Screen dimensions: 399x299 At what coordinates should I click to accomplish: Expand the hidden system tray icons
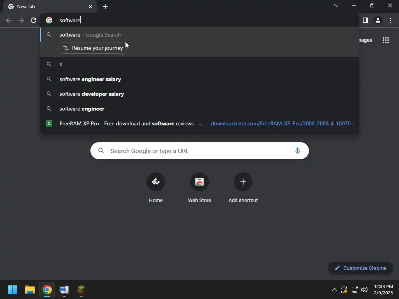tap(335, 290)
